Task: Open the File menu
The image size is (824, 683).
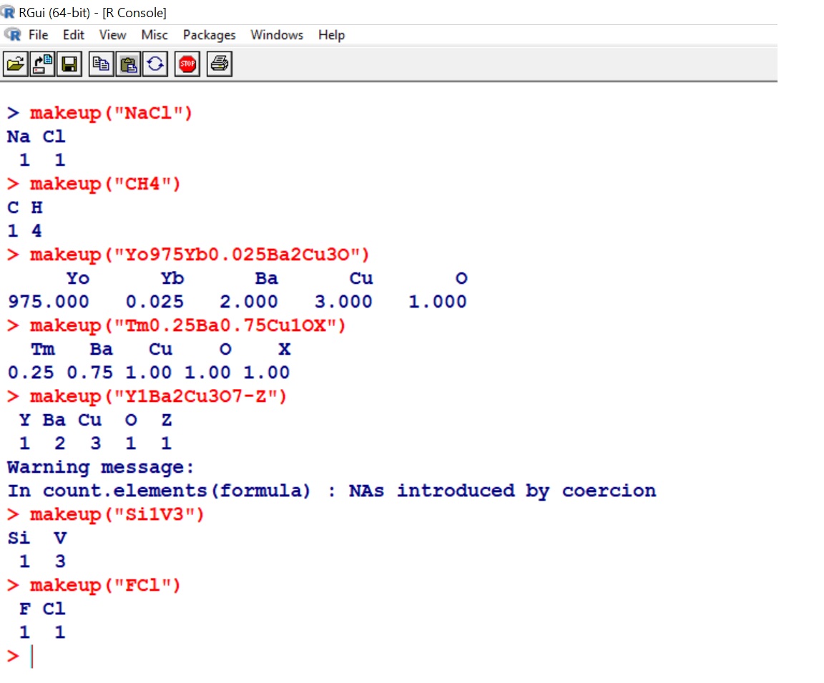Action: 38,35
